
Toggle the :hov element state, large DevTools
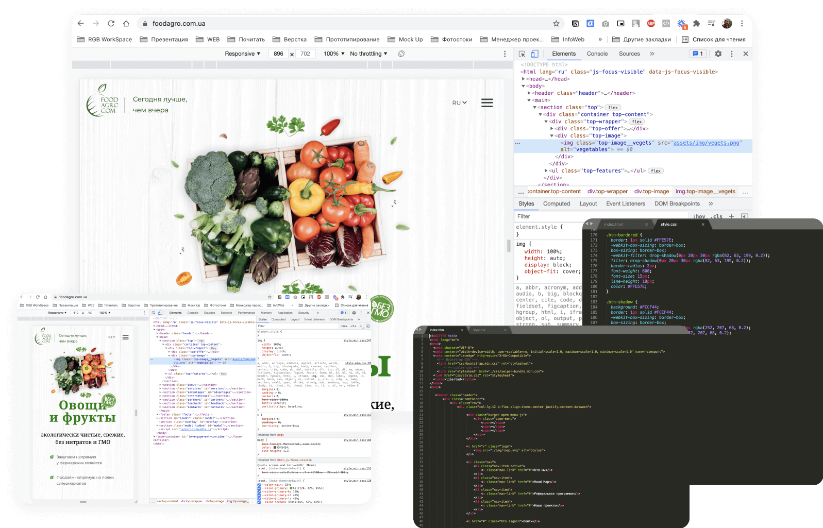pyautogui.click(x=699, y=217)
